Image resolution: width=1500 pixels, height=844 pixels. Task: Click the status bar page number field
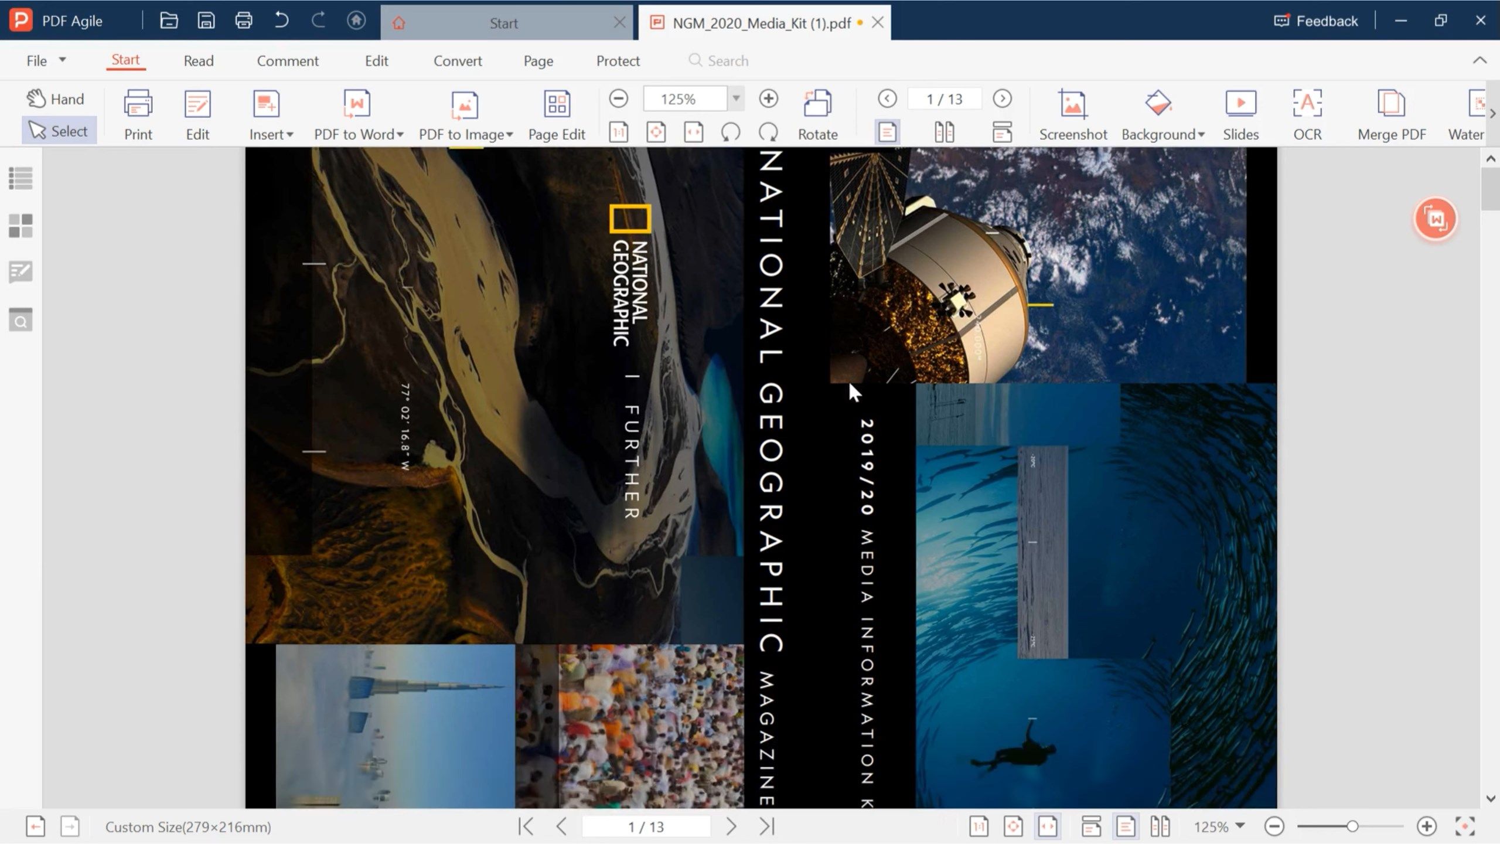(x=646, y=826)
